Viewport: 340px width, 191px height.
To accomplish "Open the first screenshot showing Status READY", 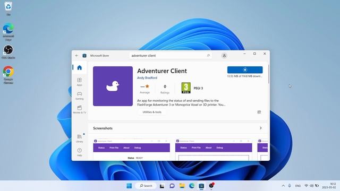I will pyautogui.click(x=131, y=150).
